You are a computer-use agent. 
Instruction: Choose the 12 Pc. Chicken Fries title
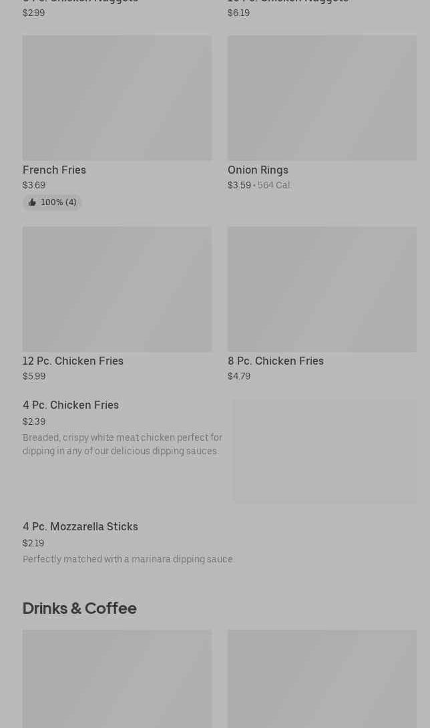[73, 361]
